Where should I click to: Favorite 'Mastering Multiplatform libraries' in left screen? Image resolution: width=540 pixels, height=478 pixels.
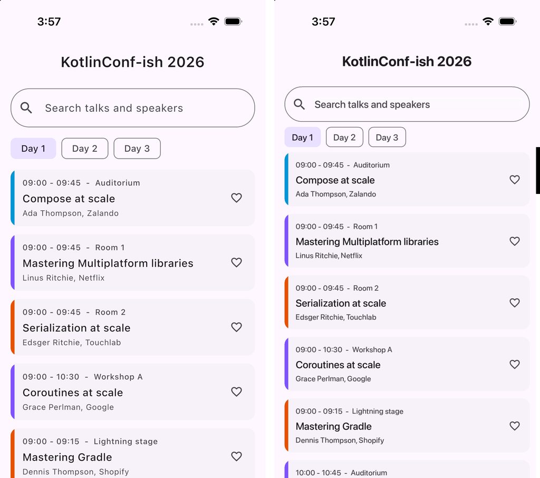(236, 262)
